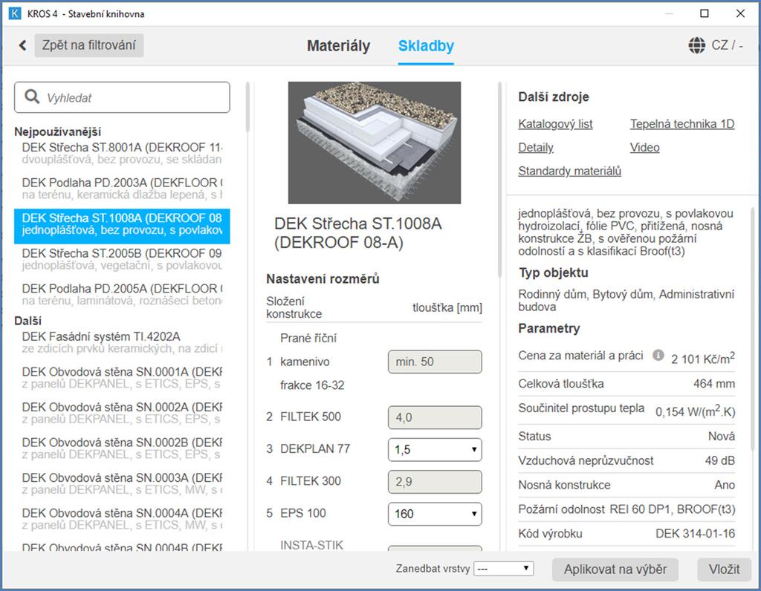Image resolution: width=761 pixels, height=591 pixels.
Task: Click the Požární odolnost REI 60 DP1 value
Action: click(672, 509)
